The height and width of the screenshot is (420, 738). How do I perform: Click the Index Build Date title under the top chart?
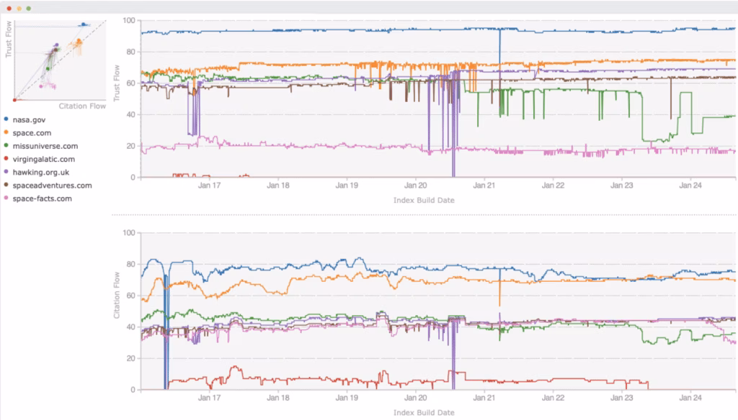[424, 200]
